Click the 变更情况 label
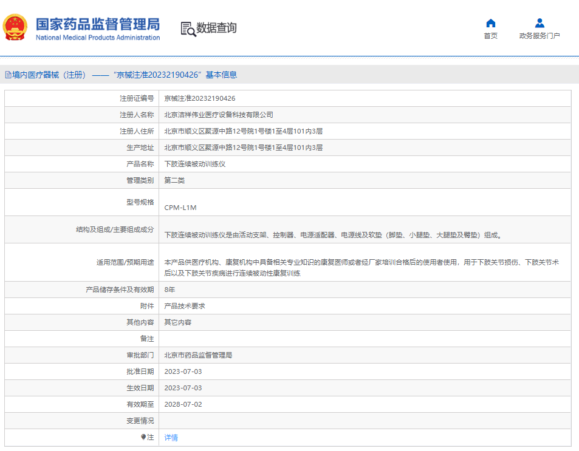This screenshot has width=579, height=451. [x=140, y=421]
